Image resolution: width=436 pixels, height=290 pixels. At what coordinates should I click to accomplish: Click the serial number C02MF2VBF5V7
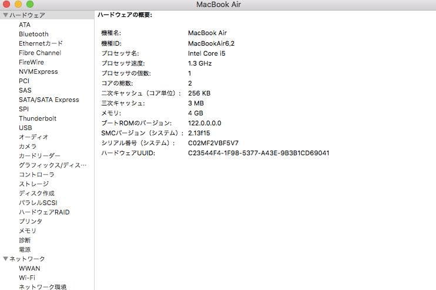click(x=213, y=143)
